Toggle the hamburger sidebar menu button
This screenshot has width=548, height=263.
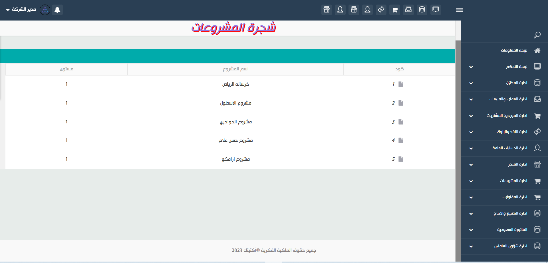tap(459, 10)
